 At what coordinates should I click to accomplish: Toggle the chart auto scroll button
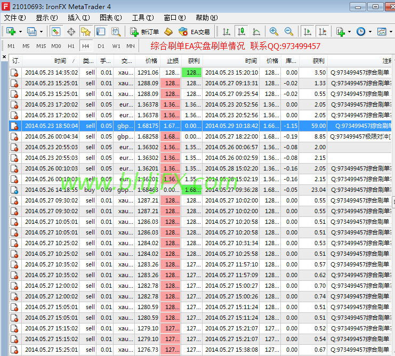tap(307, 31)
